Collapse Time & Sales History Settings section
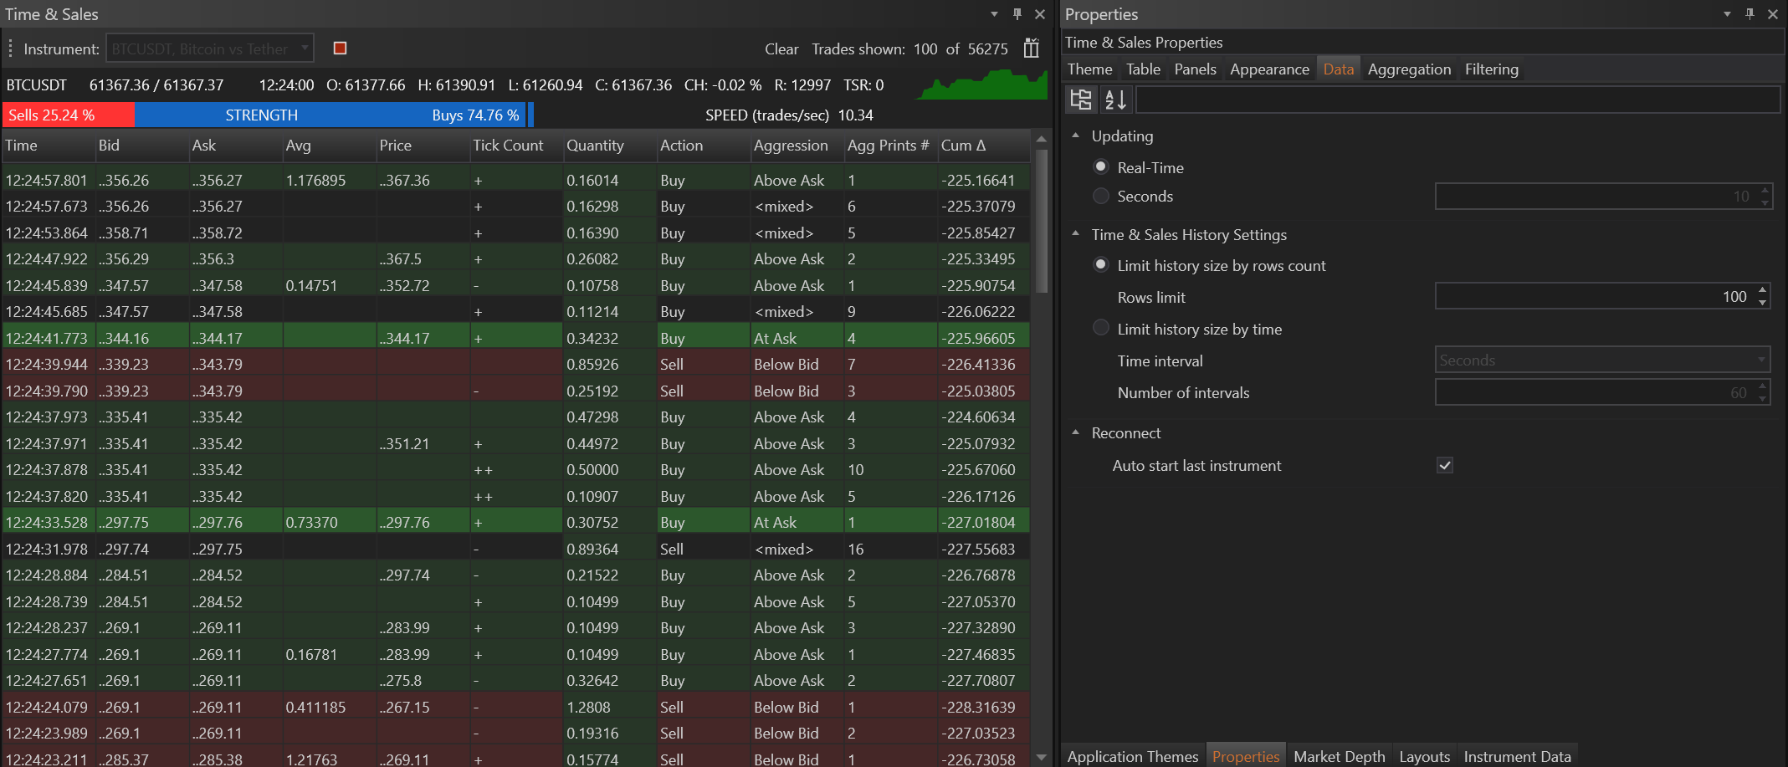 pyautogui.click(x=1076, y=234)
